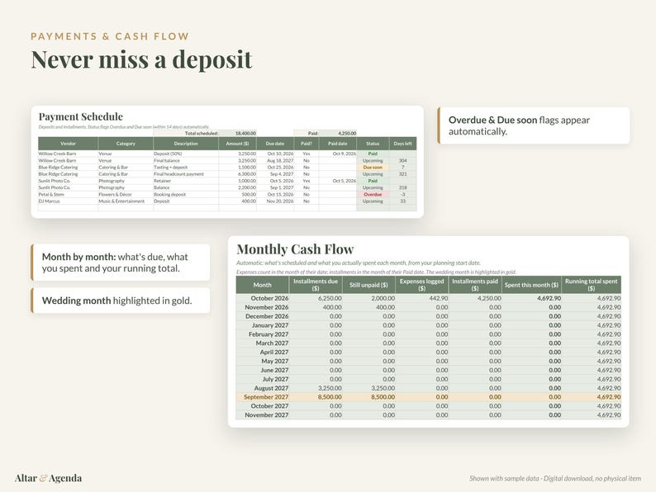
Task: Click the 'Overdue' status flag
Action: (373, 194)
